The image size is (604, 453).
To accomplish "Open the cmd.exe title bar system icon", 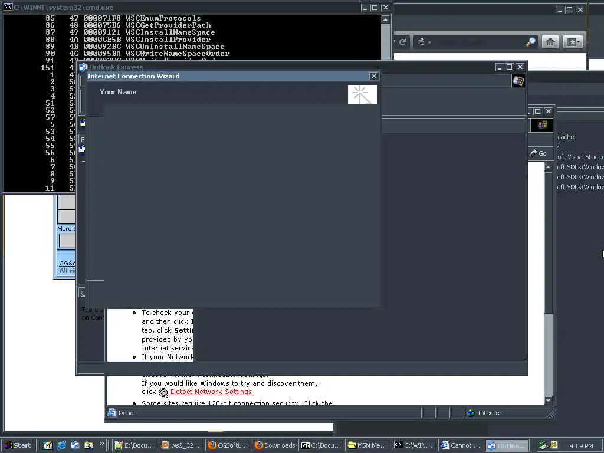I will click(x=8, y=7).
